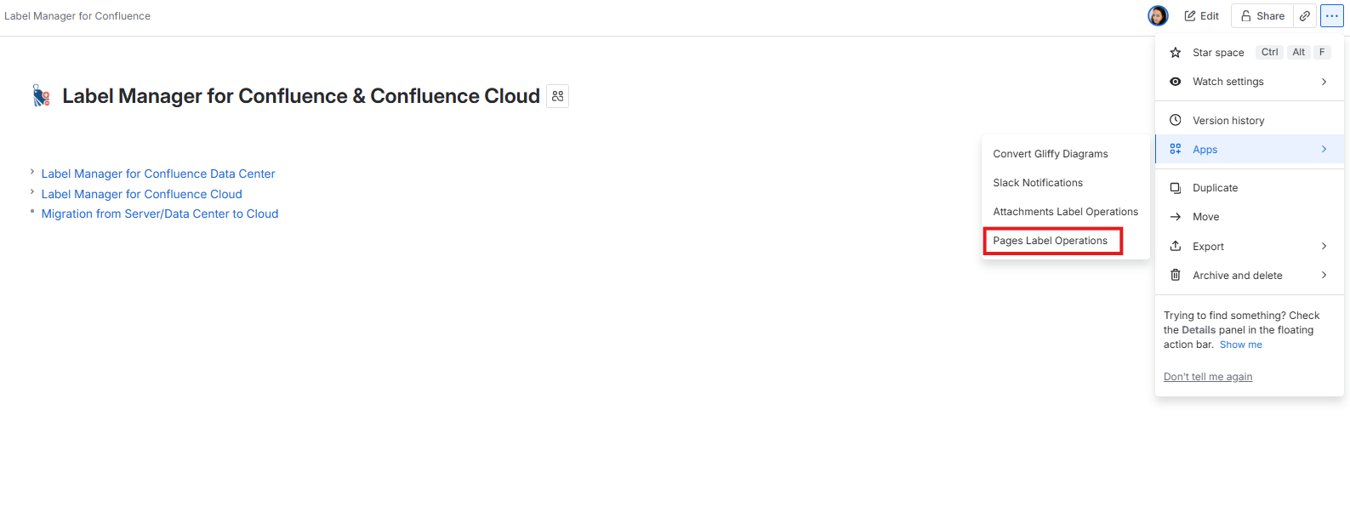
Task: Click the Edit button
Action: pyautogui.click(x=1201, y=15)
